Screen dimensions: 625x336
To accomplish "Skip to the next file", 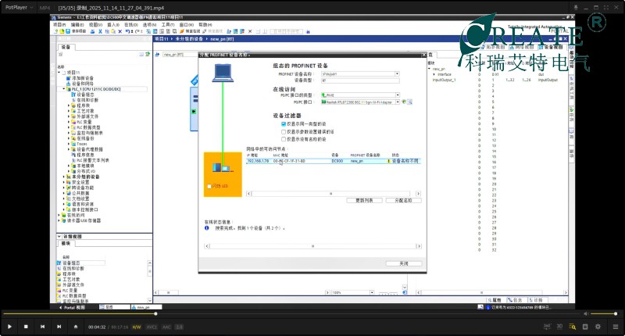I will tap(59, 327).
